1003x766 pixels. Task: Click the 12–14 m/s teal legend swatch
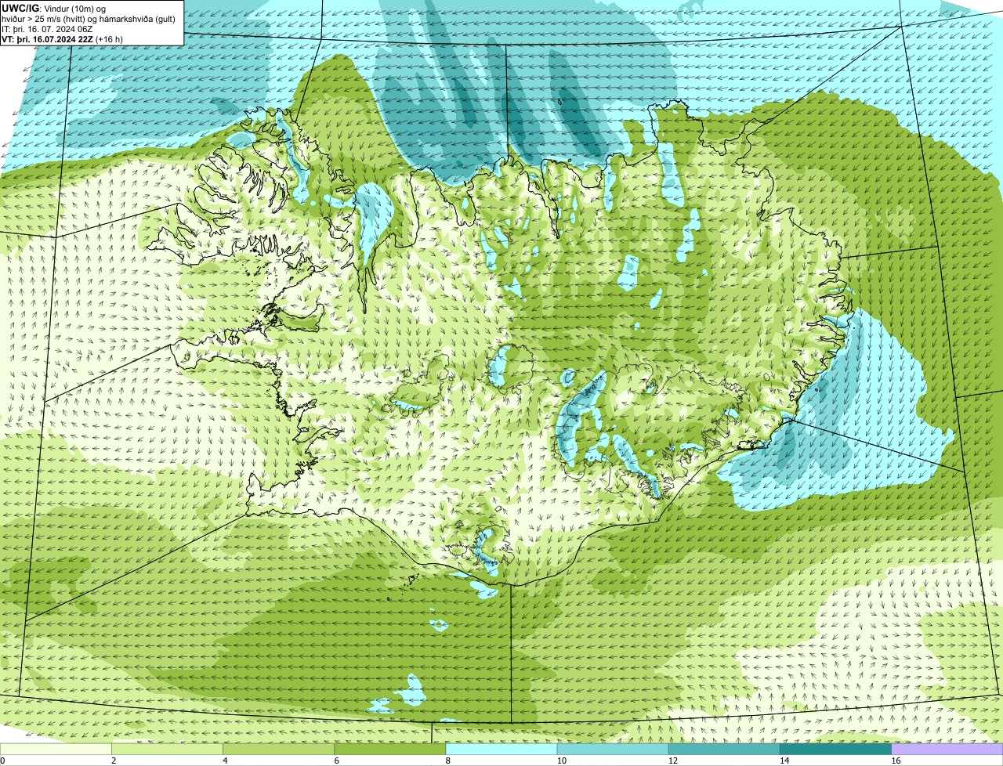pos(724,749)
